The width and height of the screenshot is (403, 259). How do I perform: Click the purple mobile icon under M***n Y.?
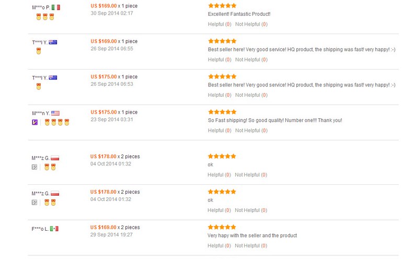[34, 122]
